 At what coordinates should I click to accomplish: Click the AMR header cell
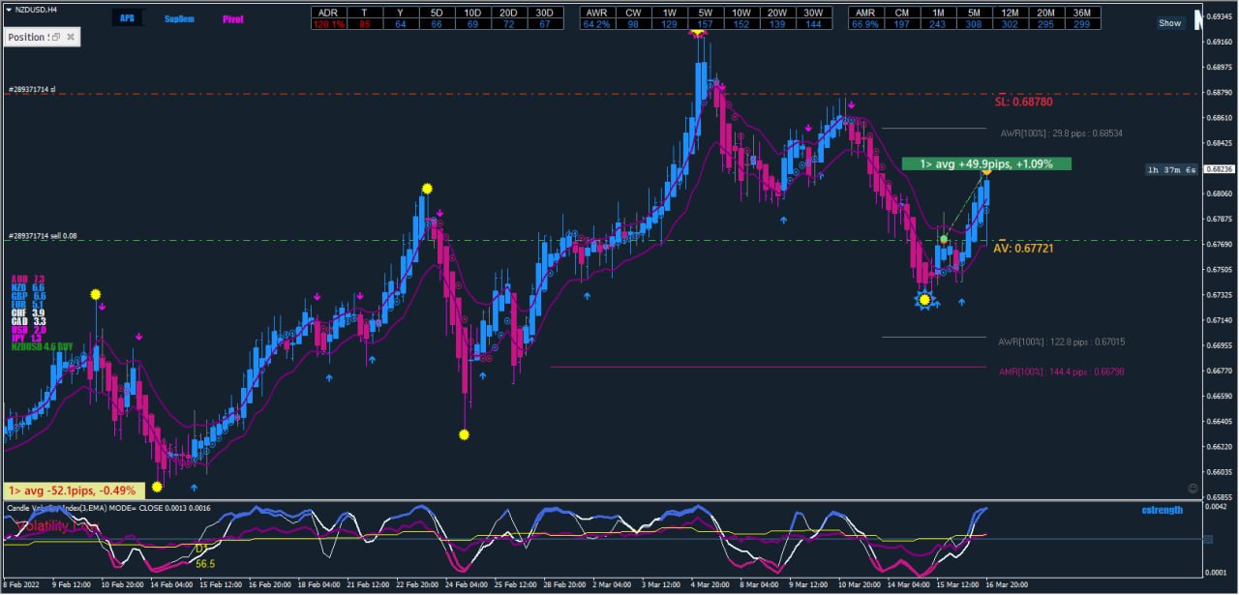click(865, 13)
